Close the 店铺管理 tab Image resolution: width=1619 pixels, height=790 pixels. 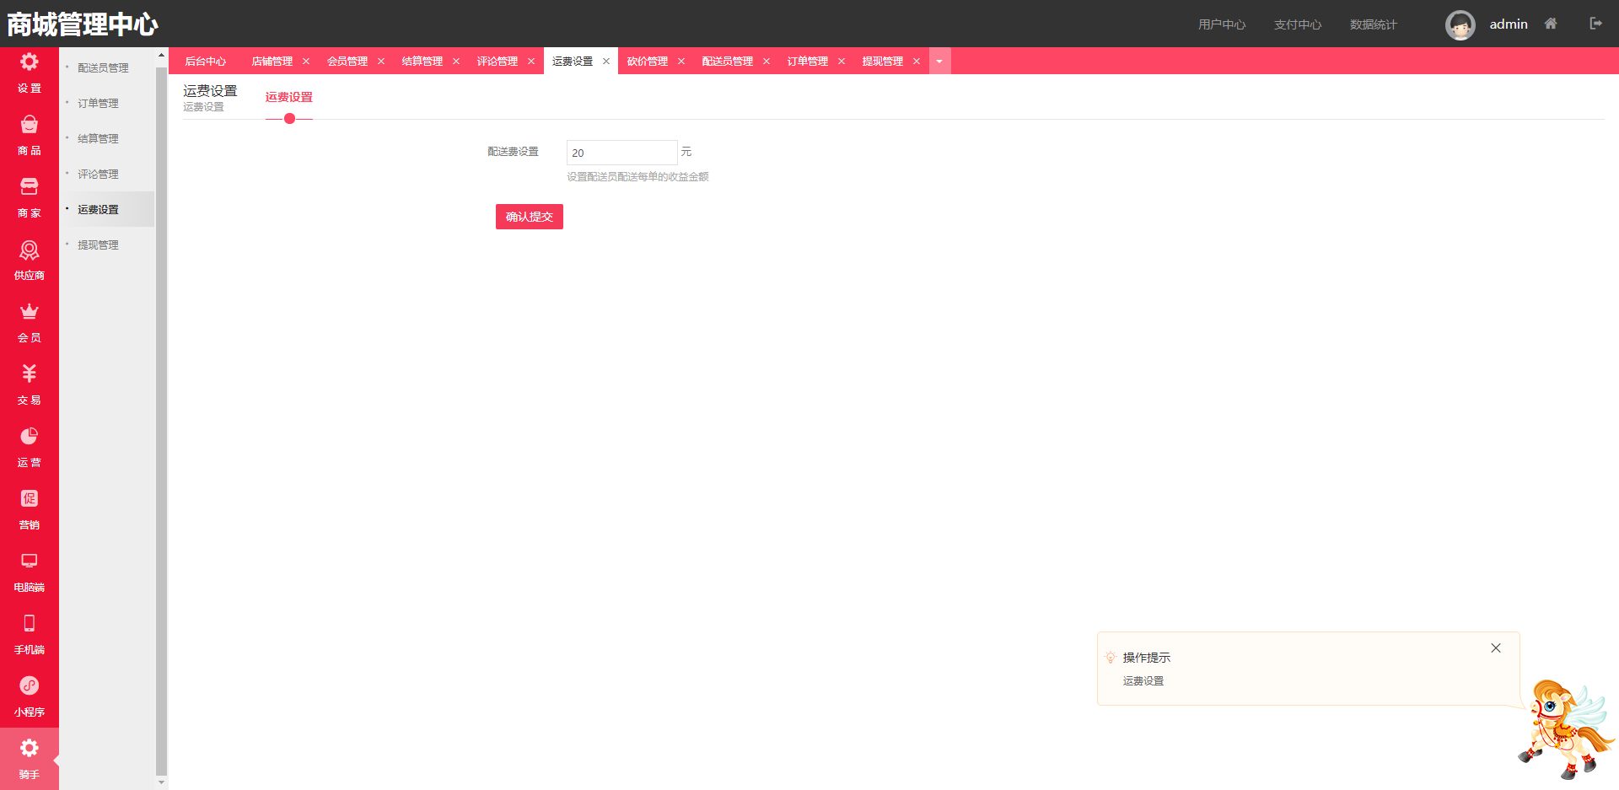click(x=306, y=62)
